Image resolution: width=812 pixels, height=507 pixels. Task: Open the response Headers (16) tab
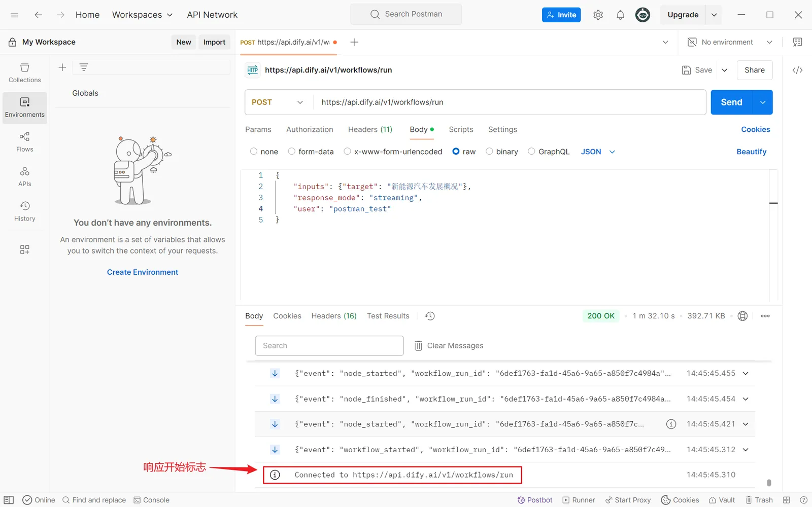point(334,316)
